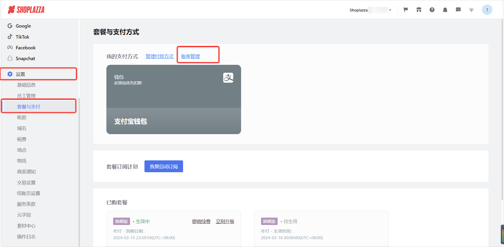Click the 已购套餐 section title
The width and height of the screenshot is (504, 247).
tap(117, 203)
